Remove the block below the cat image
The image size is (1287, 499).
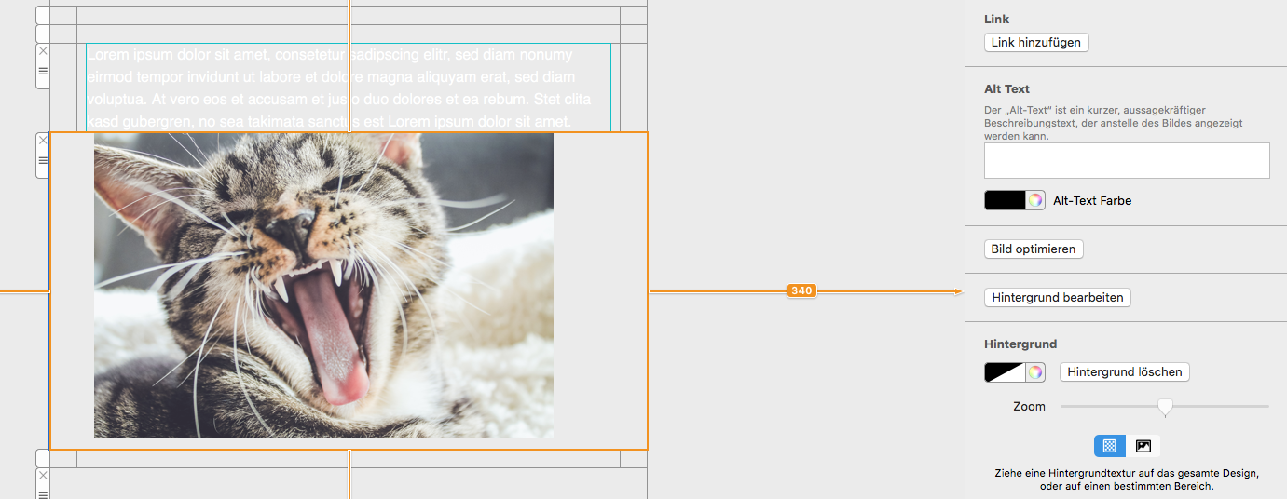pos(43,476)
